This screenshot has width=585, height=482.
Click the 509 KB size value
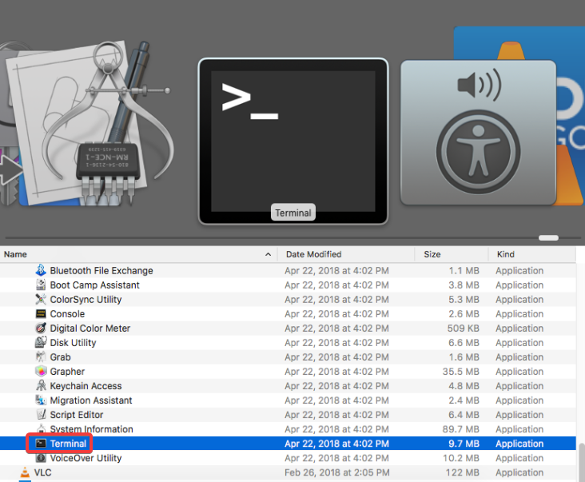point(464,329)
